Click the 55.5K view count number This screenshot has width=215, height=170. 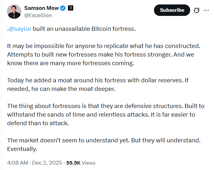[73, 163]
